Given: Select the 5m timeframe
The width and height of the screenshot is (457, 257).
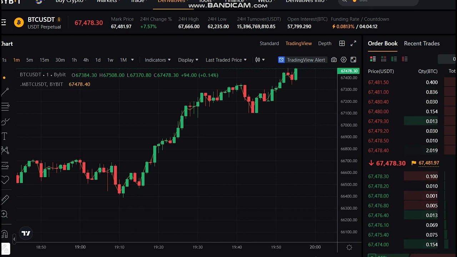Looking at the screenshot, I should click(30, 60).
